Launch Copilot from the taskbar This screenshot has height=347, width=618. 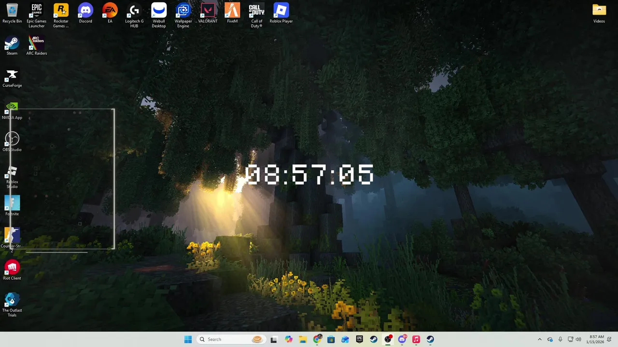[288, 339]
